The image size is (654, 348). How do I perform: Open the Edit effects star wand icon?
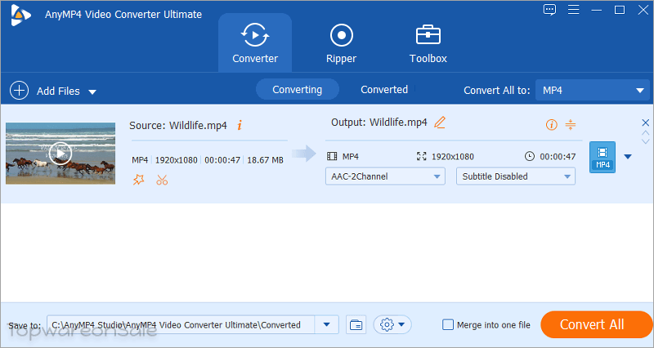138,180
